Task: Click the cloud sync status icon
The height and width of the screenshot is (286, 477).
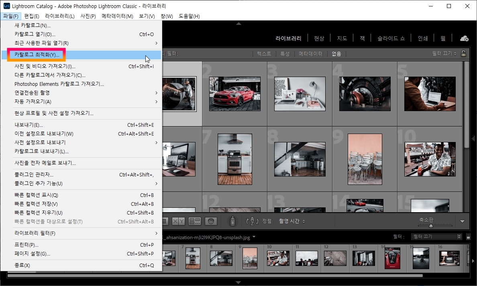Action: coord(464,38)
